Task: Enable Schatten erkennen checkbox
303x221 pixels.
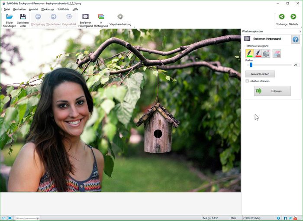Action: coord(247,81)
